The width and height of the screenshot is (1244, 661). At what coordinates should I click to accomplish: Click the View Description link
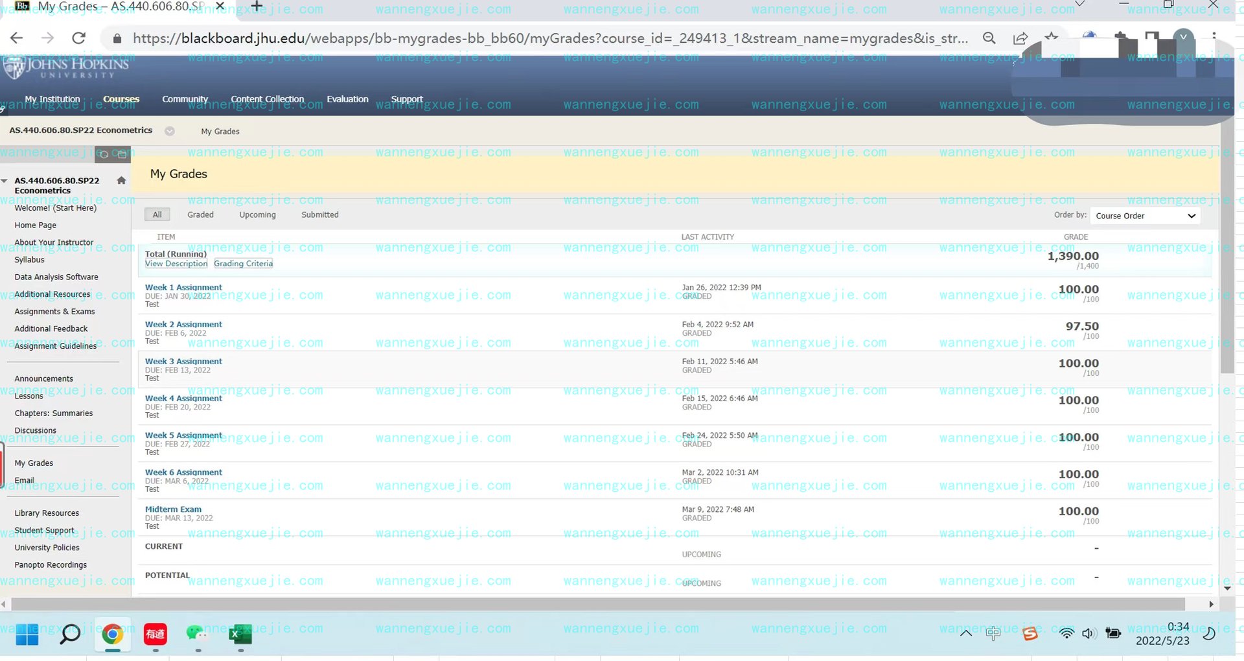coord(176,264)
